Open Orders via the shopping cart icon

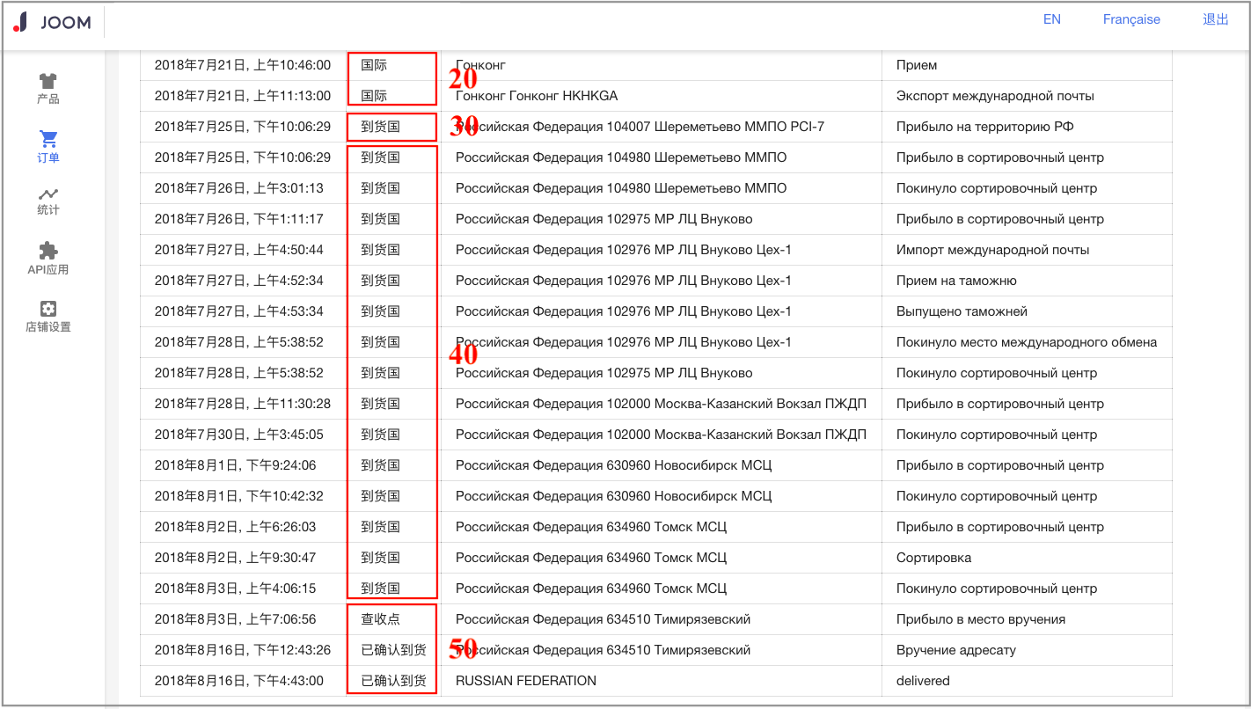coord(48,139)
